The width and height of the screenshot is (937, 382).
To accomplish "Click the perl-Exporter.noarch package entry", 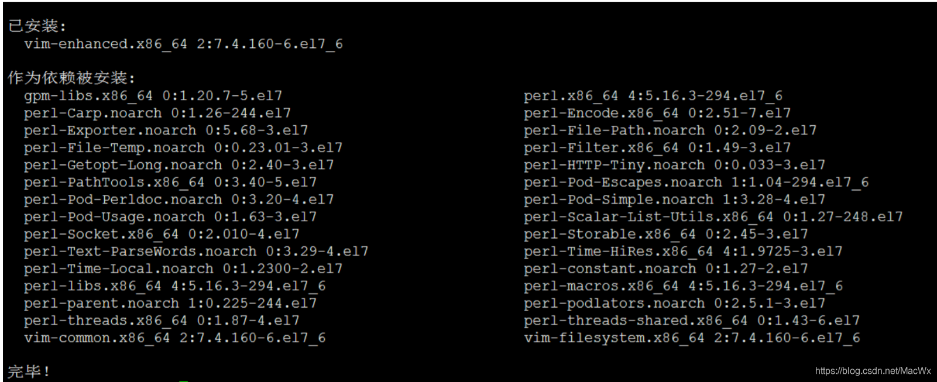I will point(166,130).
